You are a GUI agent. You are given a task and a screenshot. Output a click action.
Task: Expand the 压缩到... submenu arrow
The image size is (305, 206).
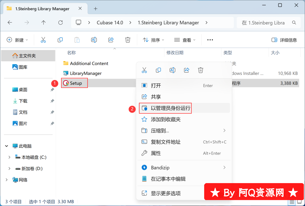(x=225, y=131)
